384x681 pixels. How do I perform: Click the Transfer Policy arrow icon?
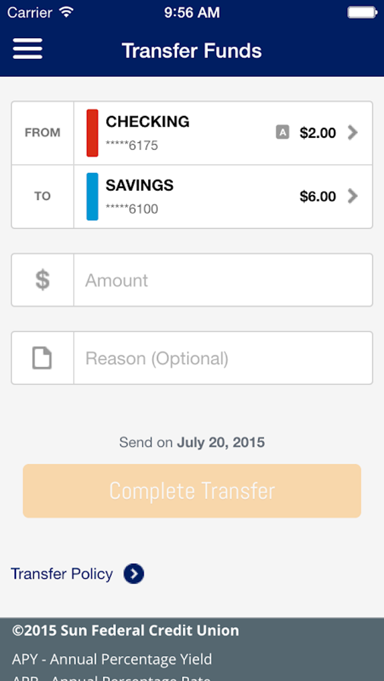(x=134, y=574)
